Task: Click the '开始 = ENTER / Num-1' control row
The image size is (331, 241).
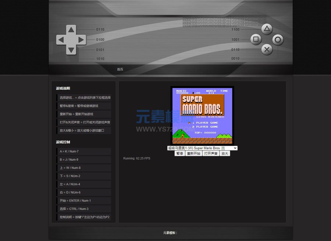Action: coord(84,201)
